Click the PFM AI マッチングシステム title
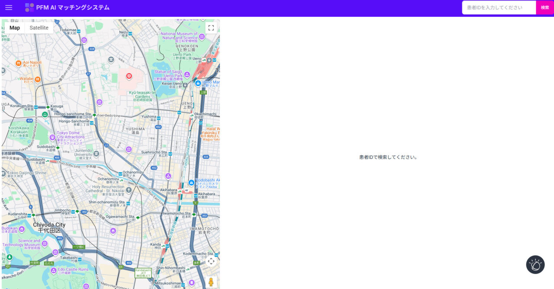The image size is (554, 289). point(73,7)
